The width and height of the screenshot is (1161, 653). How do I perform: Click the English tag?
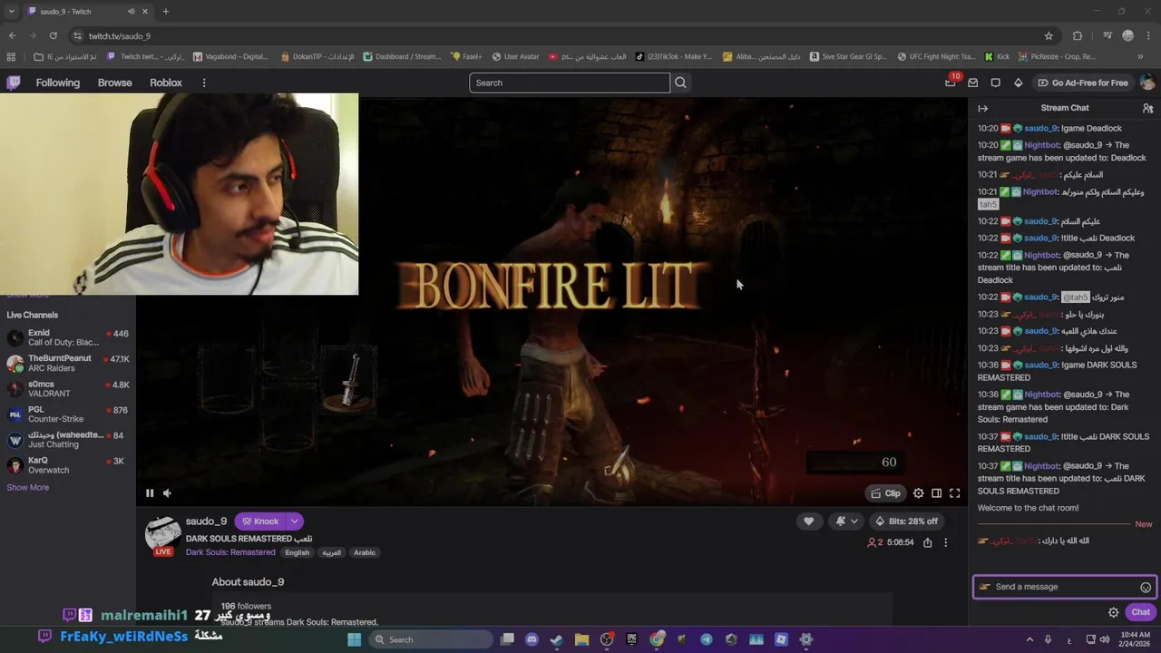click(x=298, y=552)
